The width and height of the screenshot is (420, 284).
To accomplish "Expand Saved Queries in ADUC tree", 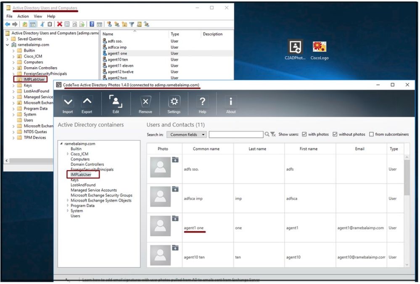I will [x=7, y=39].
